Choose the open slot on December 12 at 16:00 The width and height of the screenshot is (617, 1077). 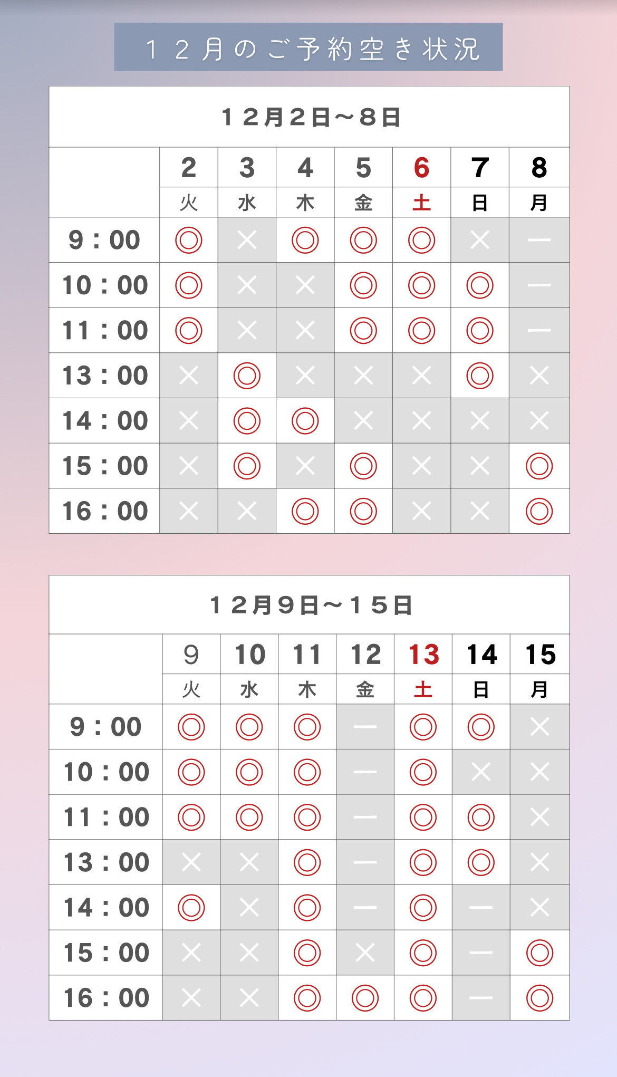(x=365, y=998)
